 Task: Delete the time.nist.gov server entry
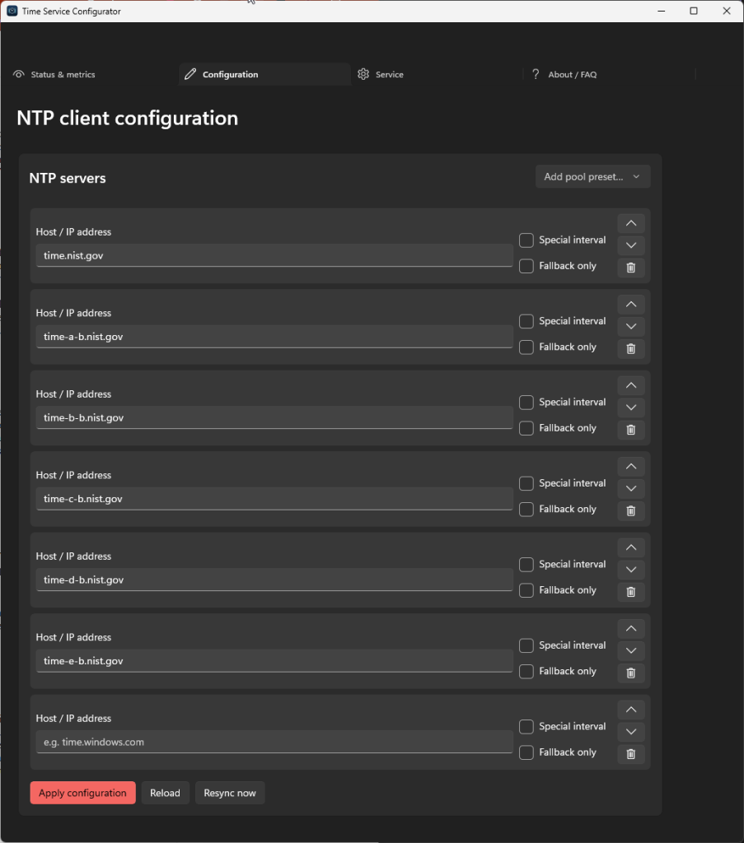(x=631, y=268)
